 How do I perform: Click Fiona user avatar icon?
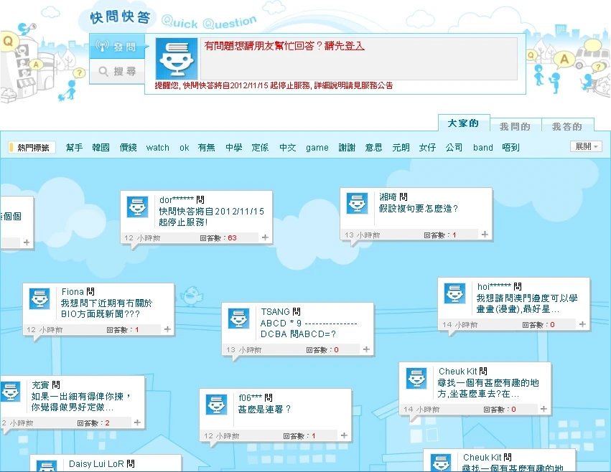(x=39, y=298)
